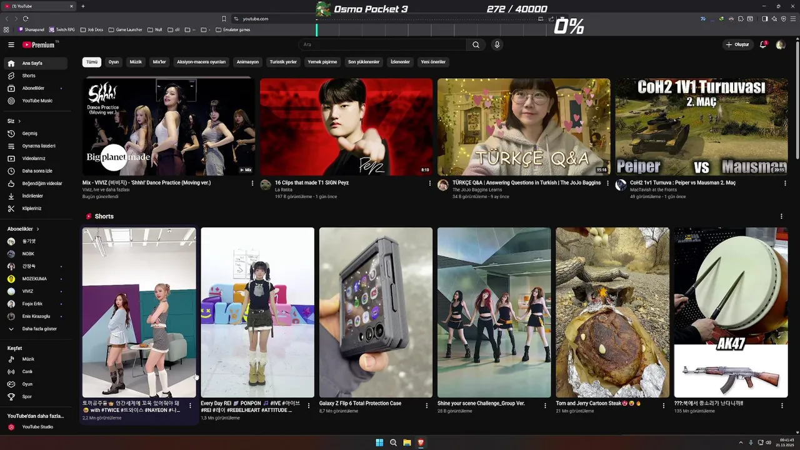Select the Turistik yerler chip

283,62
